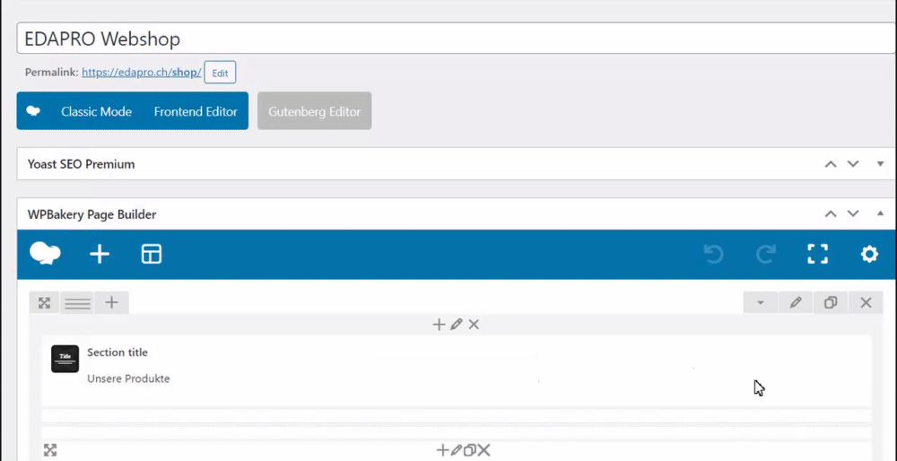The width and height of the screenshot is (897, 461).
Task: Click the second row's move arrows icon
Action: 50,450
